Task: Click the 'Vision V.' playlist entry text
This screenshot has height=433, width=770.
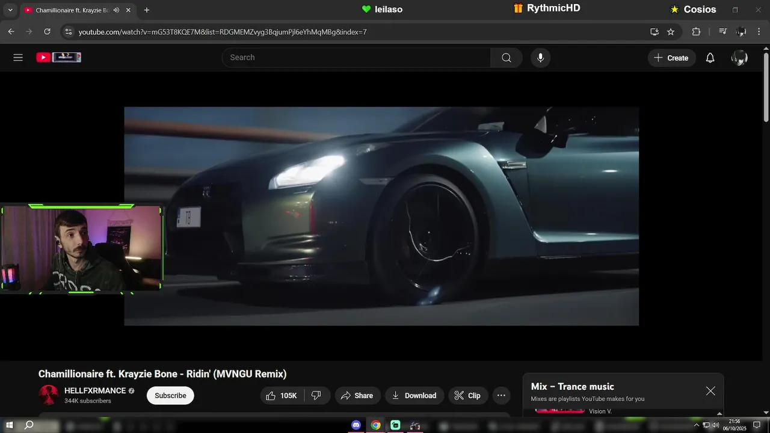Action: [x=600, y=411]
